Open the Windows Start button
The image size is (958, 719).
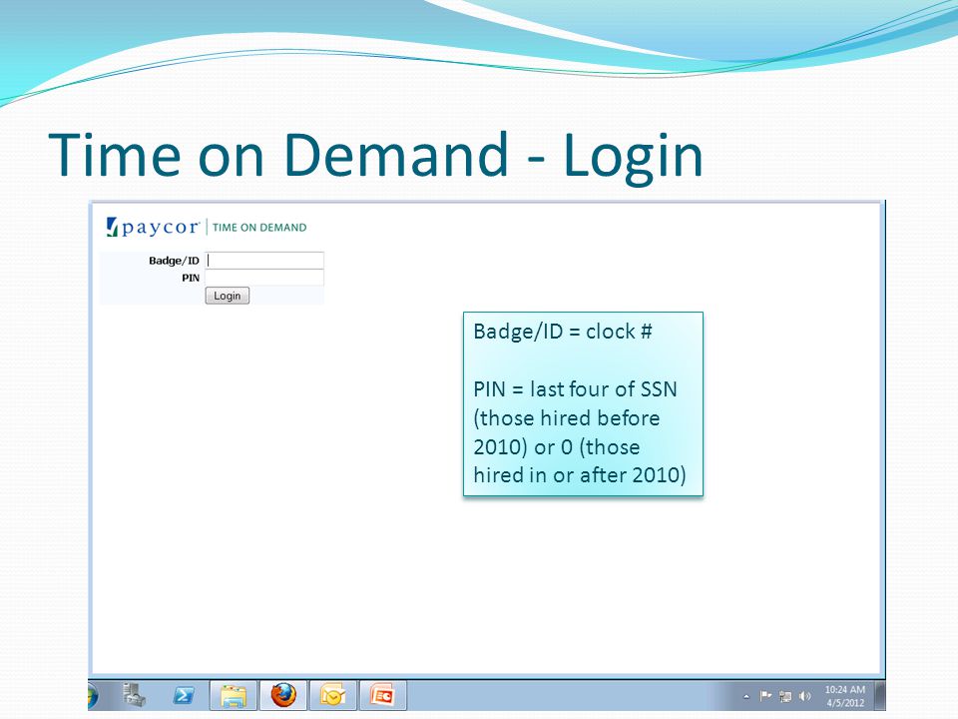92,695
